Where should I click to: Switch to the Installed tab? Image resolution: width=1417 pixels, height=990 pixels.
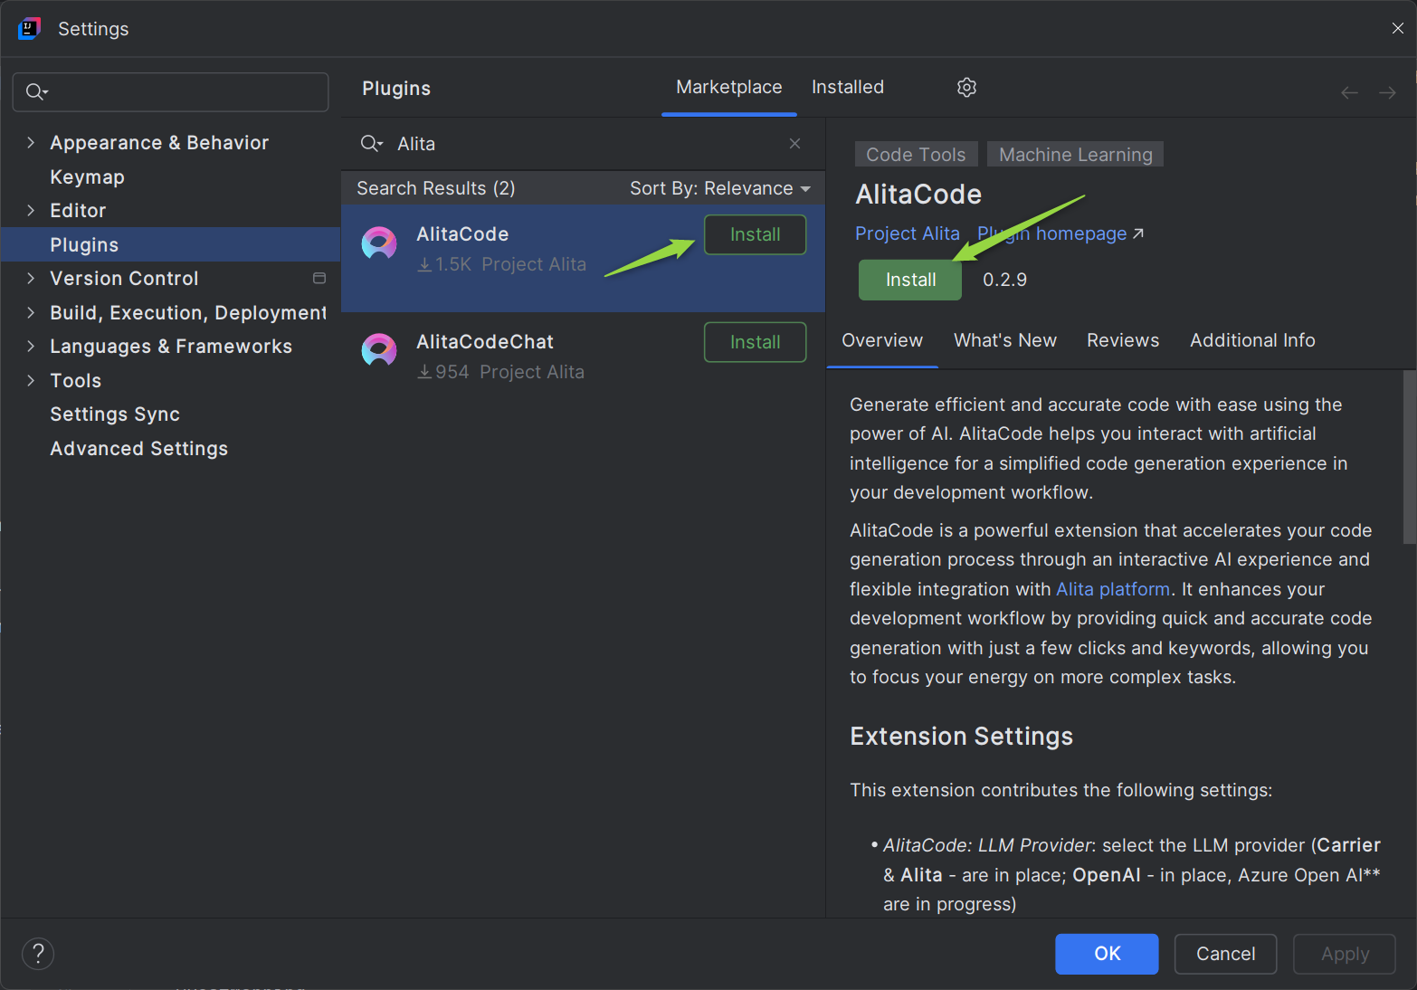(848, 88)
